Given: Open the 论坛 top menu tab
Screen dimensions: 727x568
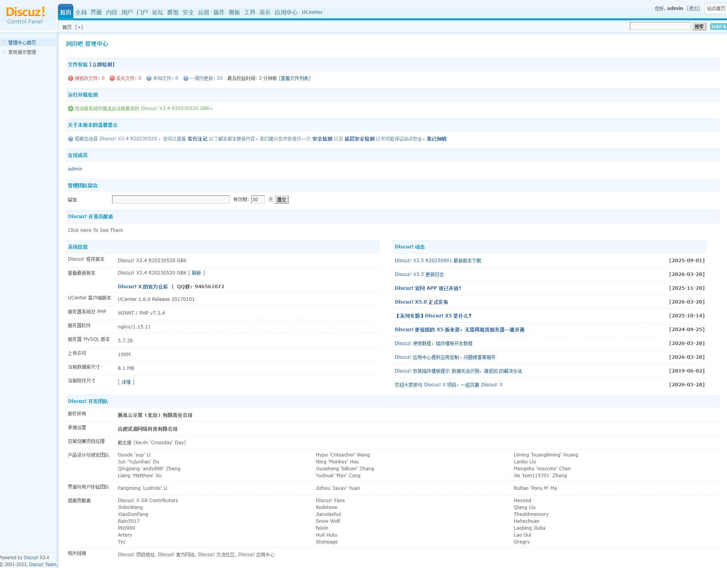Looking at the screenshot, I should click(x=157, y=12).
